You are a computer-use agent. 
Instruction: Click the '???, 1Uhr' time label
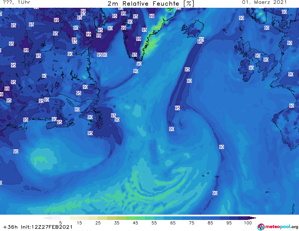point(16,2)
